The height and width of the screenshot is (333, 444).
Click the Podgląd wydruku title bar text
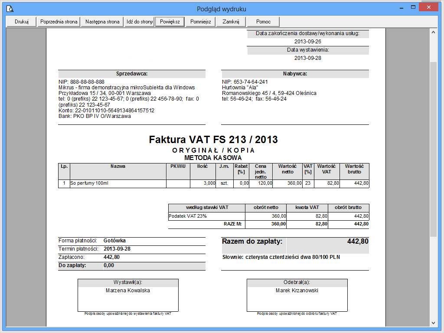222,9
